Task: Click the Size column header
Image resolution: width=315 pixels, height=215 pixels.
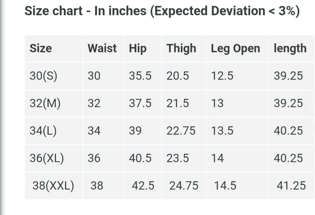Action: [40, 49]
